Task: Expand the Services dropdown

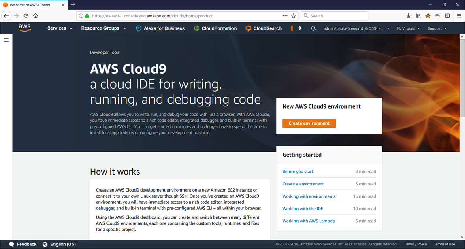Action: click(60, 28)
